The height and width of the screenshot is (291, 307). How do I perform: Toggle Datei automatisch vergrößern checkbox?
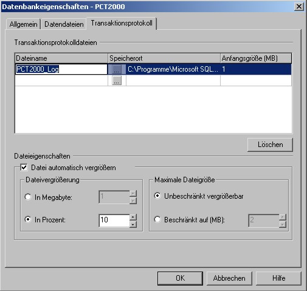[24, 168]
